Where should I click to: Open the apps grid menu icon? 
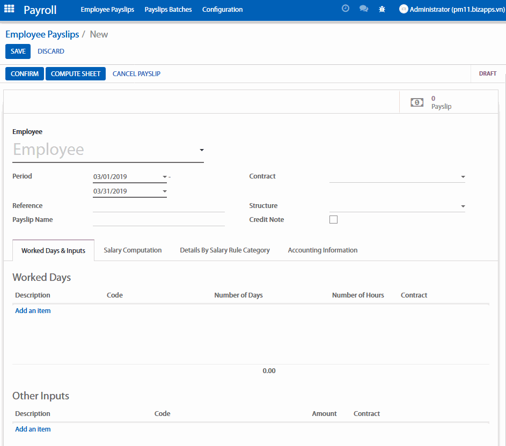[9, 10]
